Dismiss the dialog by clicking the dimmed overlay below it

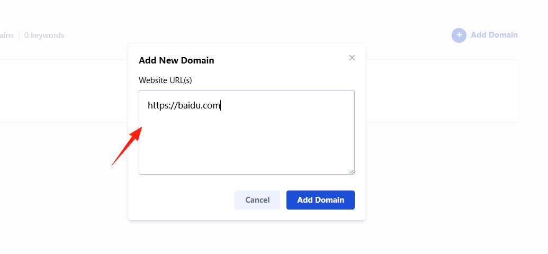[x=247, y=238]
